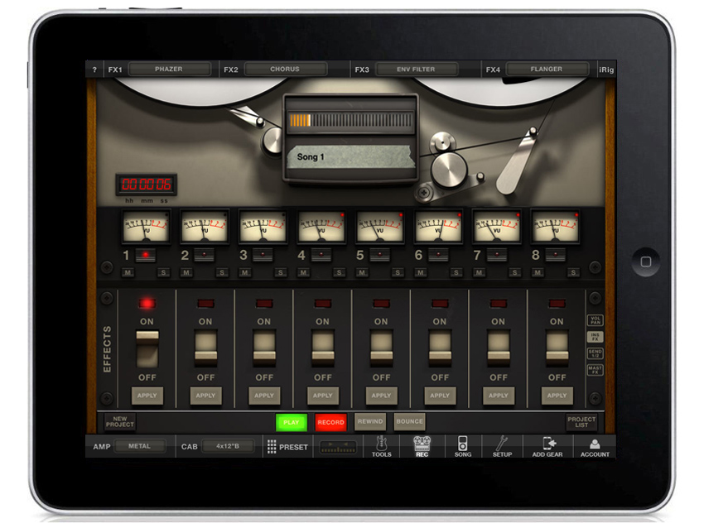Switch to the SEND 1/2 view
This screenshot has height=528, width=704.
(596, 353)
